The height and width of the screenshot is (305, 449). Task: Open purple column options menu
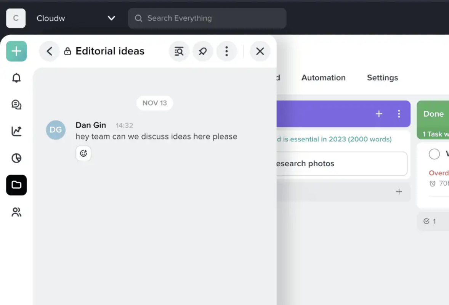point(399,114)
